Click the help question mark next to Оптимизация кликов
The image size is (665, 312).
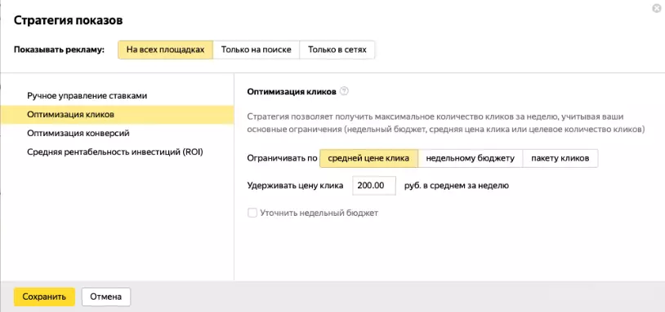pyautogui.click(x=345, y=91)
